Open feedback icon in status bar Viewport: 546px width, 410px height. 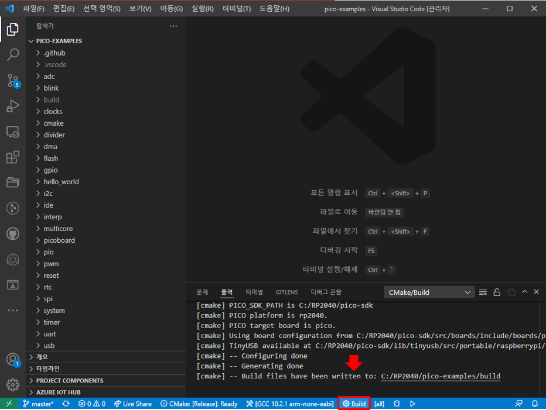point(519,404)
